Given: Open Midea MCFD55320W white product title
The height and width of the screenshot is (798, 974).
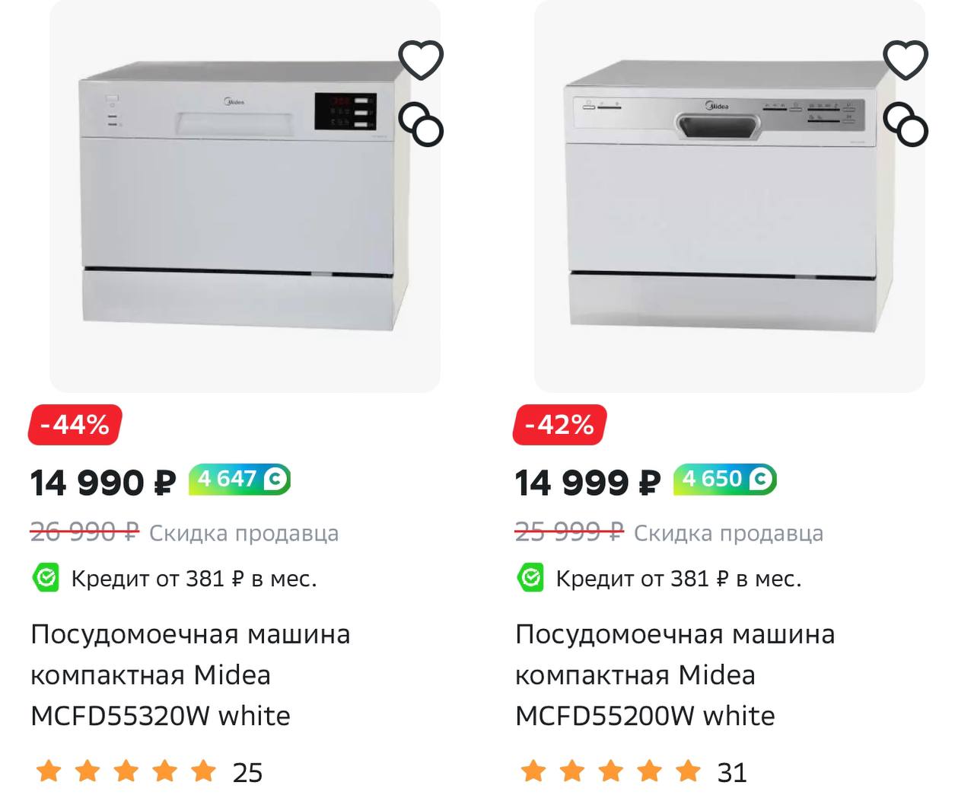Looking at the screenshot, I should coord(190,675).
